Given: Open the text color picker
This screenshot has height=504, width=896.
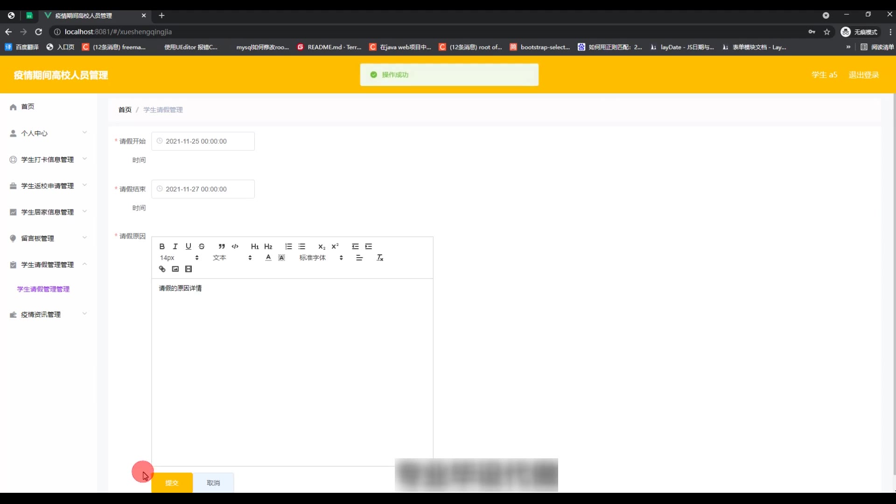Looking at the screenshot, I should pyautogui.click(x=268, y=258).
